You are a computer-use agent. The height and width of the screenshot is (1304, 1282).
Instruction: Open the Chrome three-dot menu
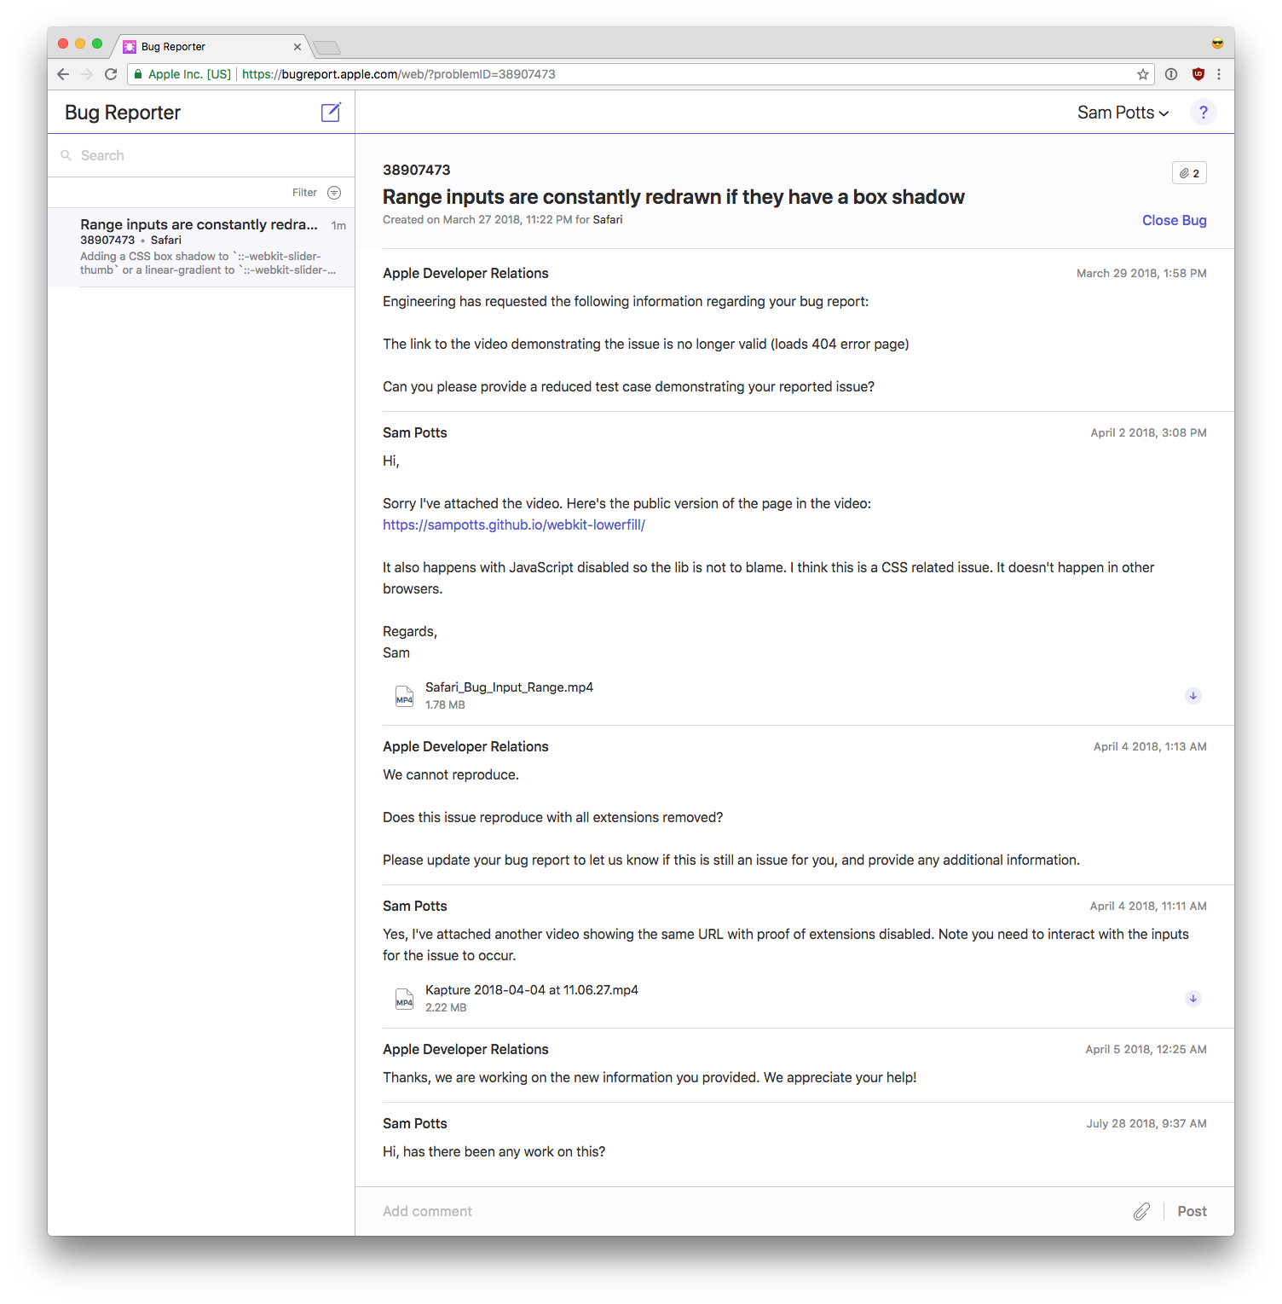(1219, 74)
